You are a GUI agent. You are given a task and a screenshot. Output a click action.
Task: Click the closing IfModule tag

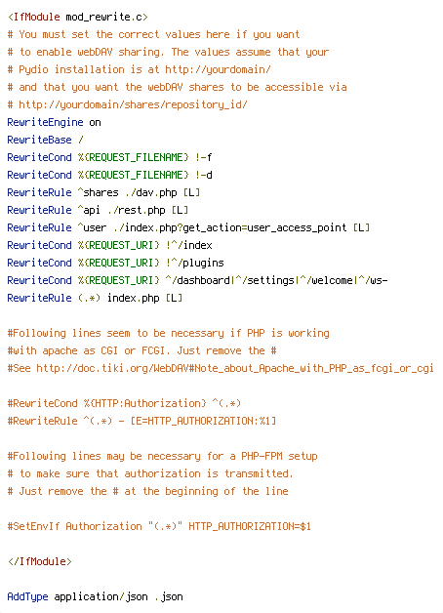point(39,562)
